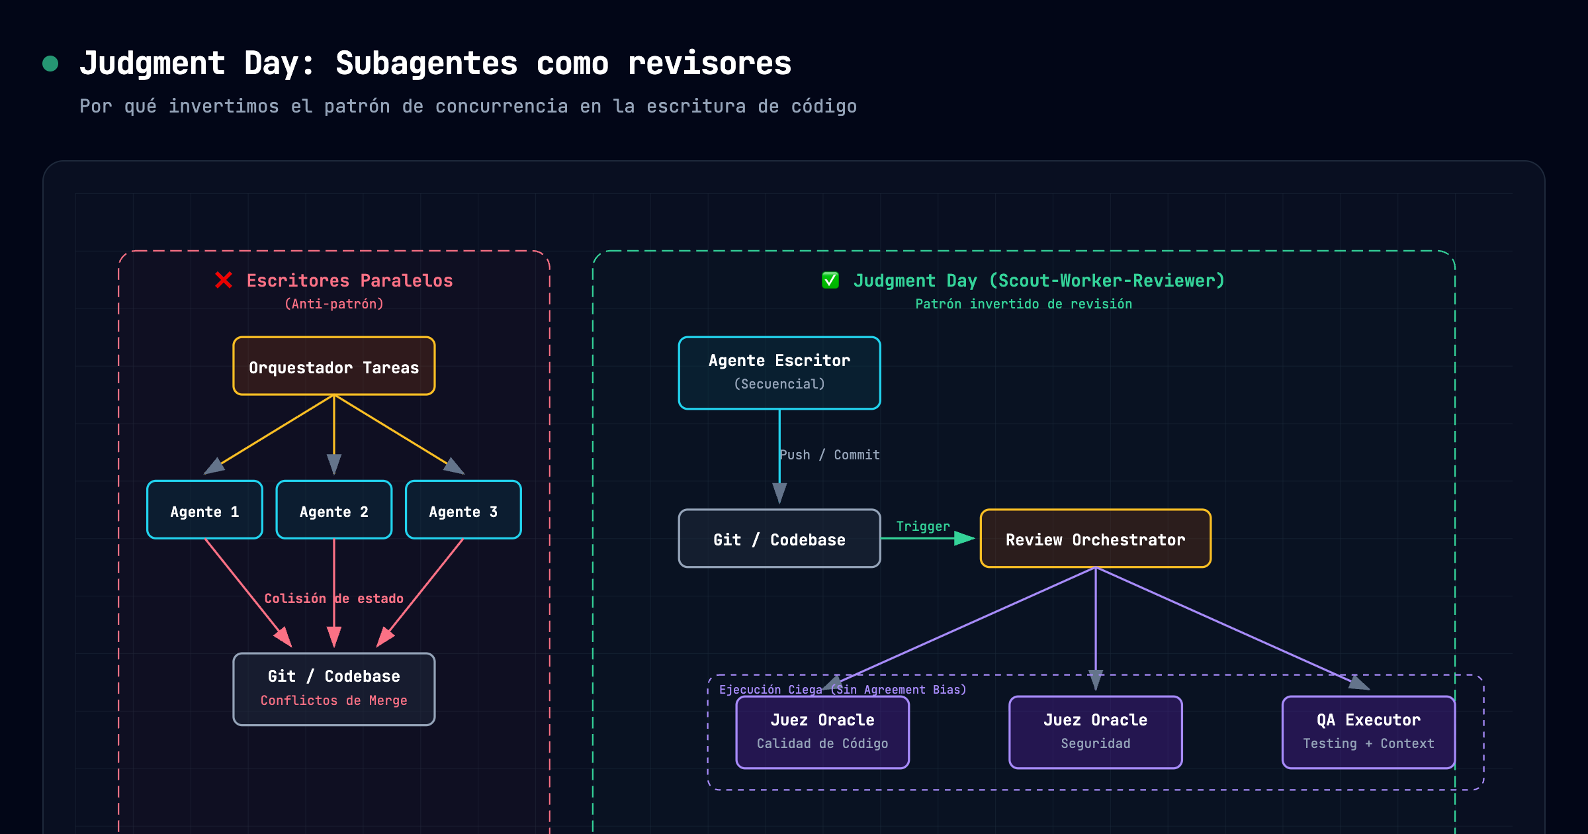Screen dimensions: 1588x834
Task: Select Juez Oracle Seguridad node
Action: (1096, 732)
